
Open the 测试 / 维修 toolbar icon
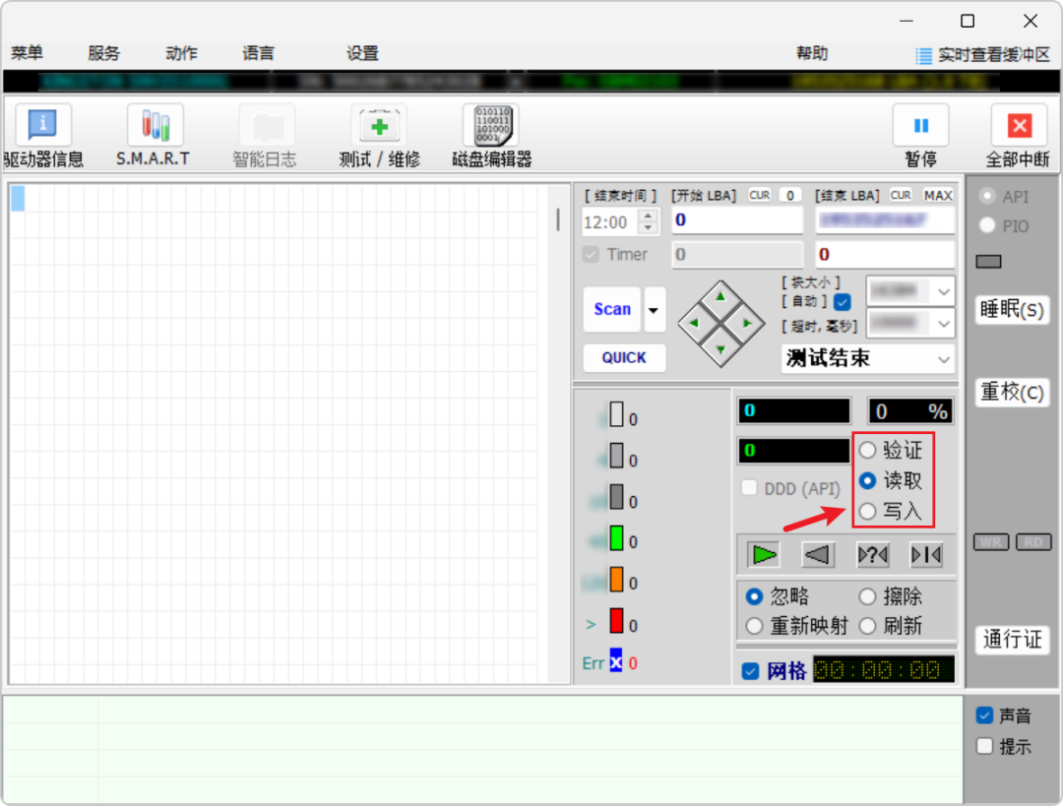(x=379, y=125)
